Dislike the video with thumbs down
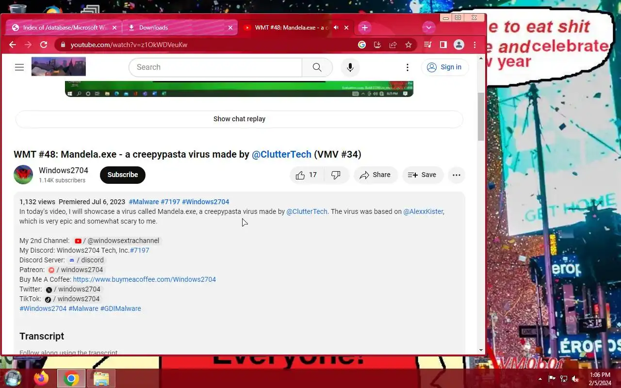The image size is (621, 388). (x=336, y=175)
